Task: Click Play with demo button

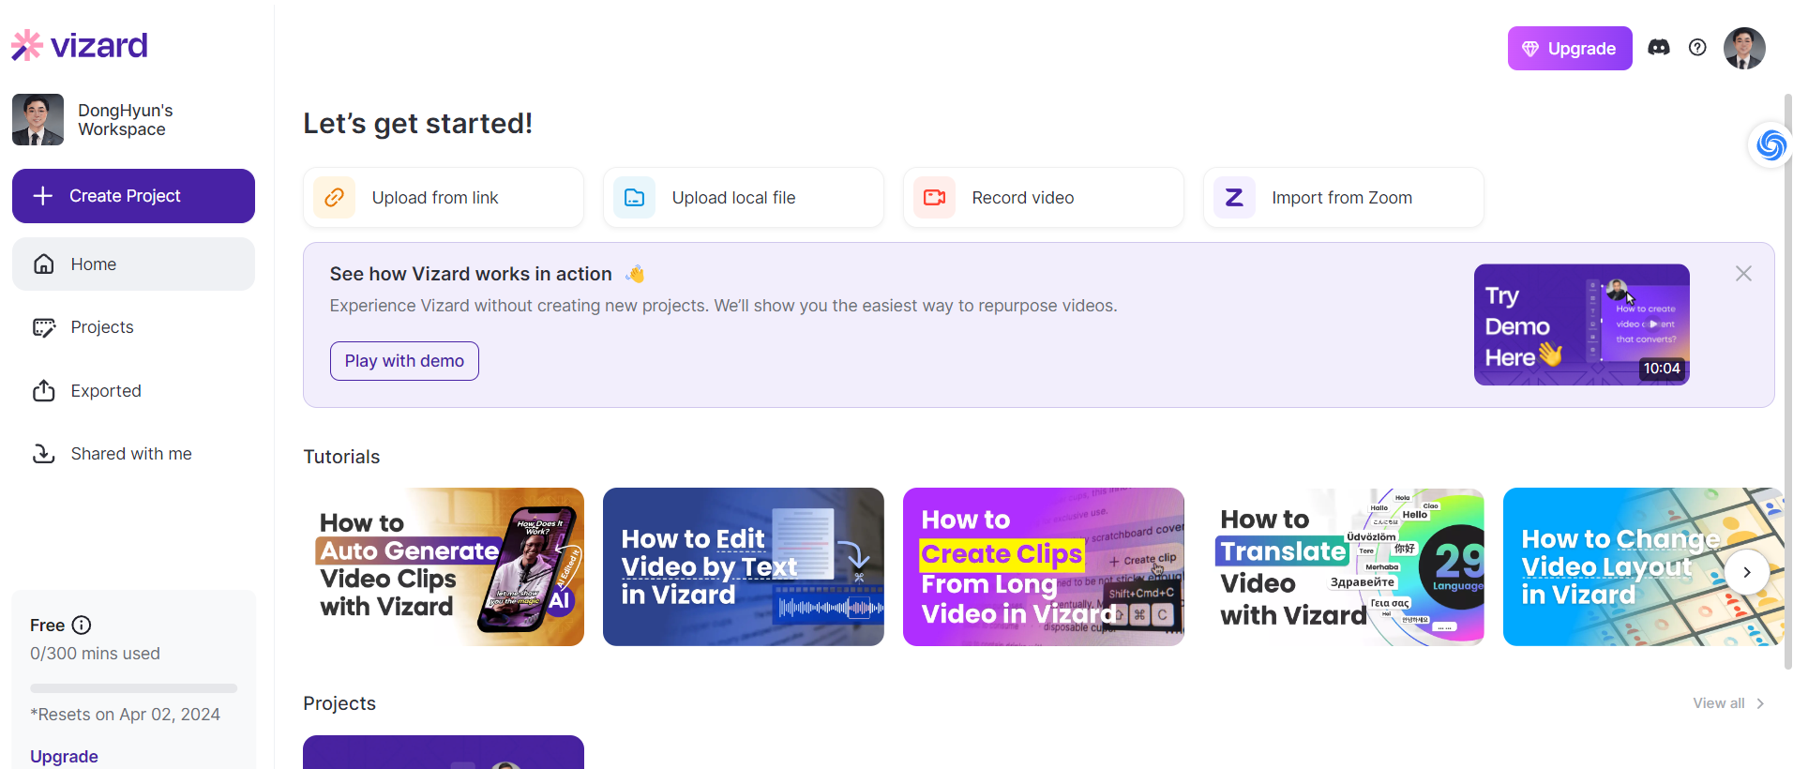Action: point(404,361)
